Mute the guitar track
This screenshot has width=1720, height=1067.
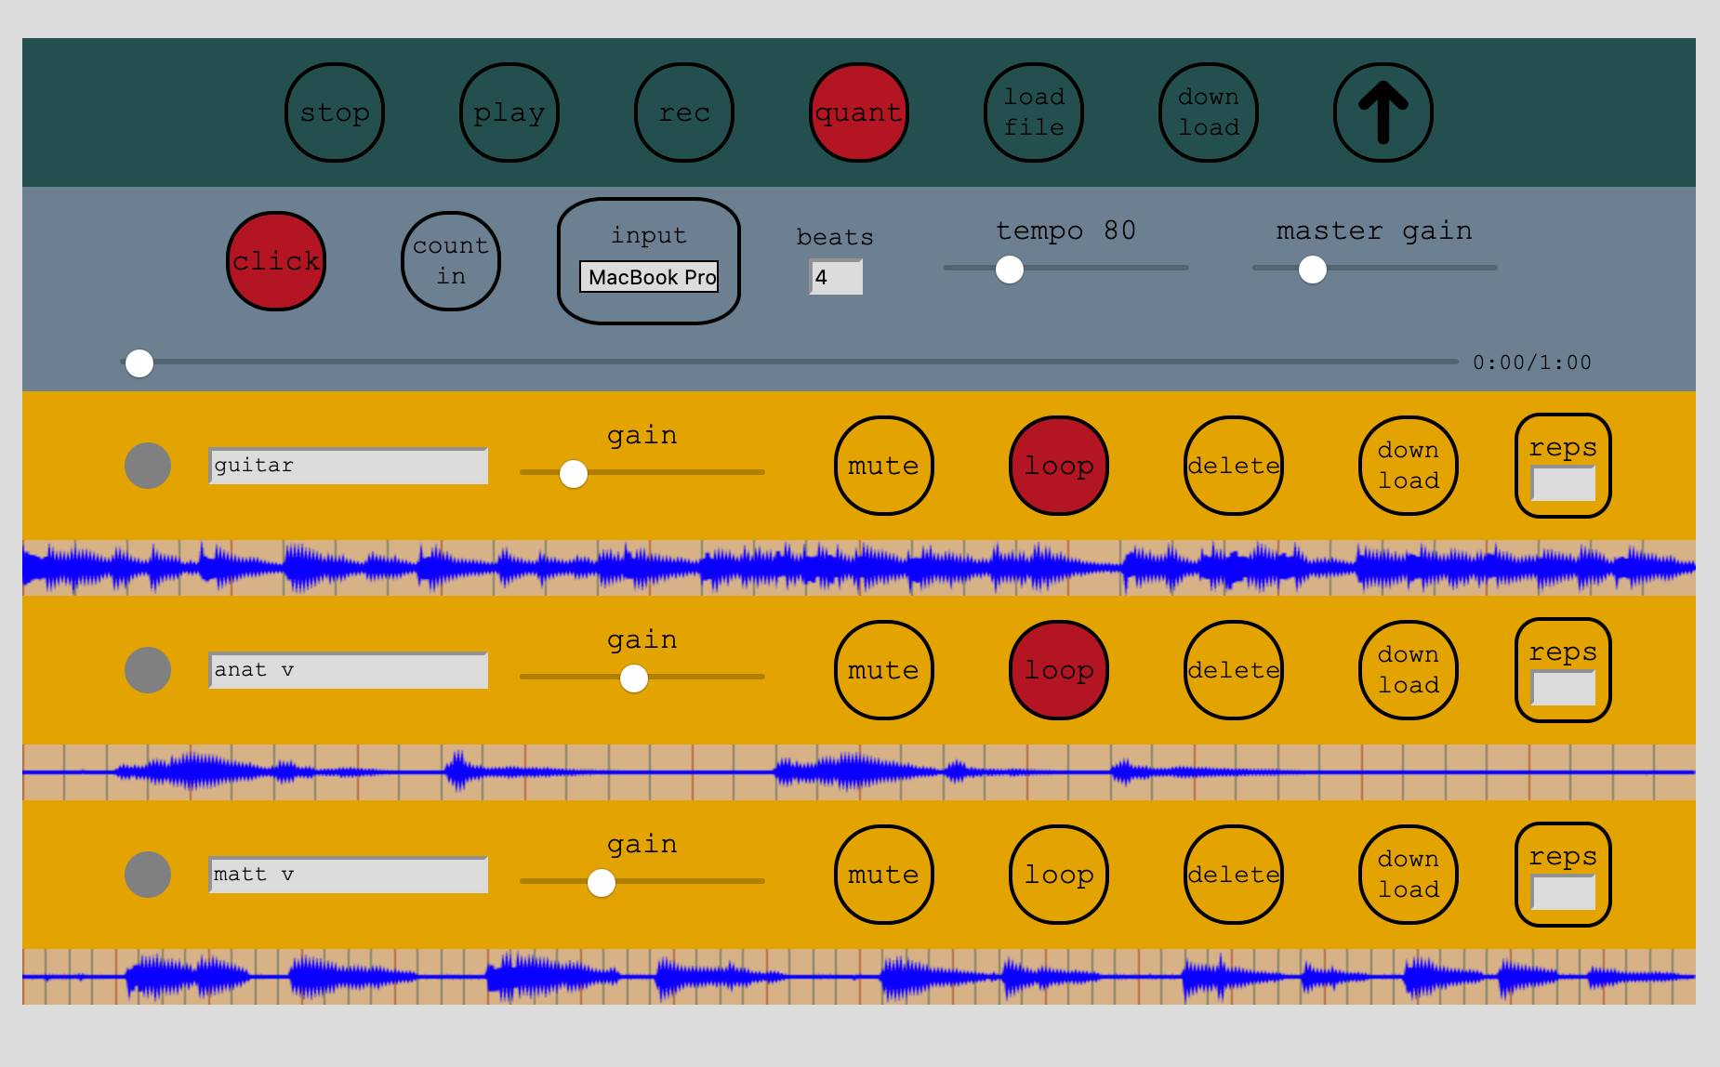[x=882, y=466]
